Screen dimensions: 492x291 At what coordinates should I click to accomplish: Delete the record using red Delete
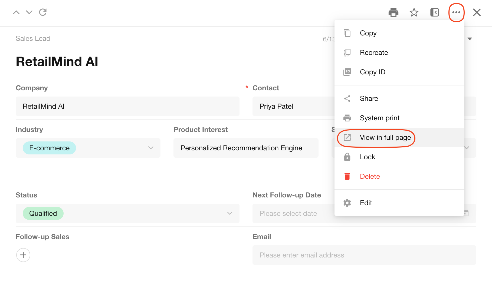pos(370,176)
